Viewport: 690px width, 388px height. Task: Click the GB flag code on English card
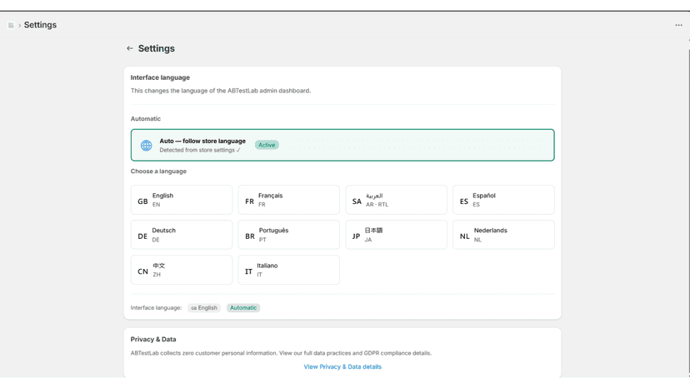[x=142, y=201]
